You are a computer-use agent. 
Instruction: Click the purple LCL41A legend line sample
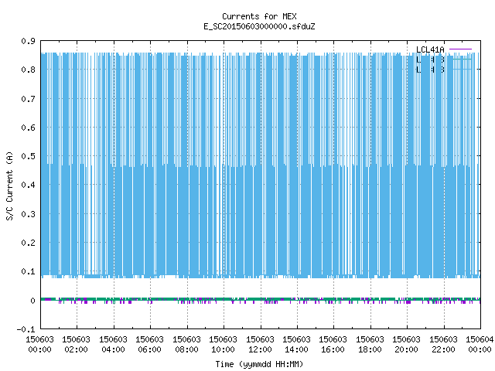coord(460,49)
